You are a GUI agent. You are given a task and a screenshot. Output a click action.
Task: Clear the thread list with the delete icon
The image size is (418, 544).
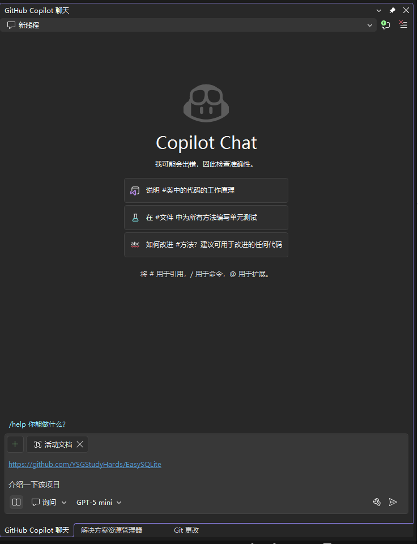[x=403, y=24]
